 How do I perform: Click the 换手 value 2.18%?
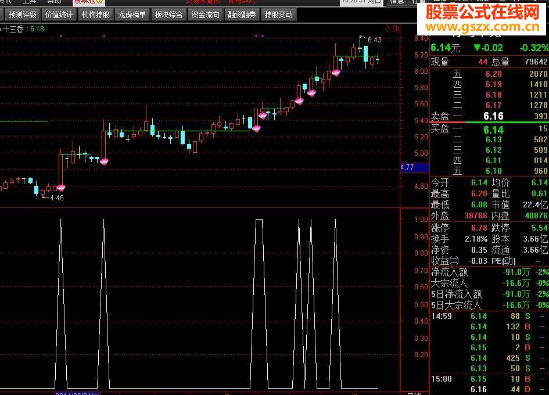[476, 239]
